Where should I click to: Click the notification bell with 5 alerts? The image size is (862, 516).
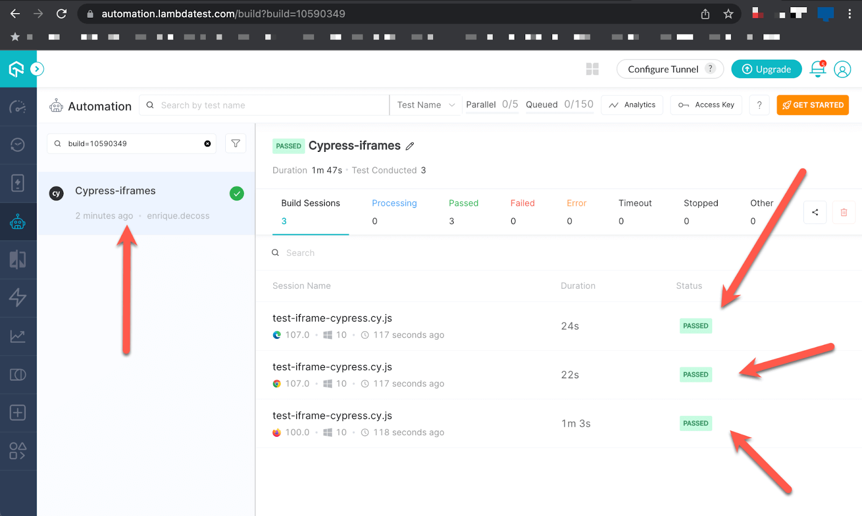tap(817, 69)
